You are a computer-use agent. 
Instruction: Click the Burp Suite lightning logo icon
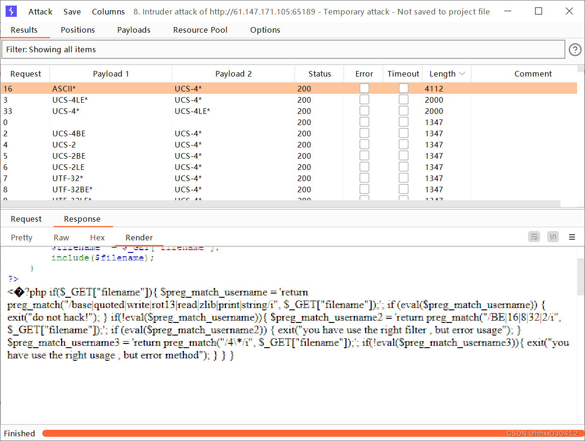11,11
